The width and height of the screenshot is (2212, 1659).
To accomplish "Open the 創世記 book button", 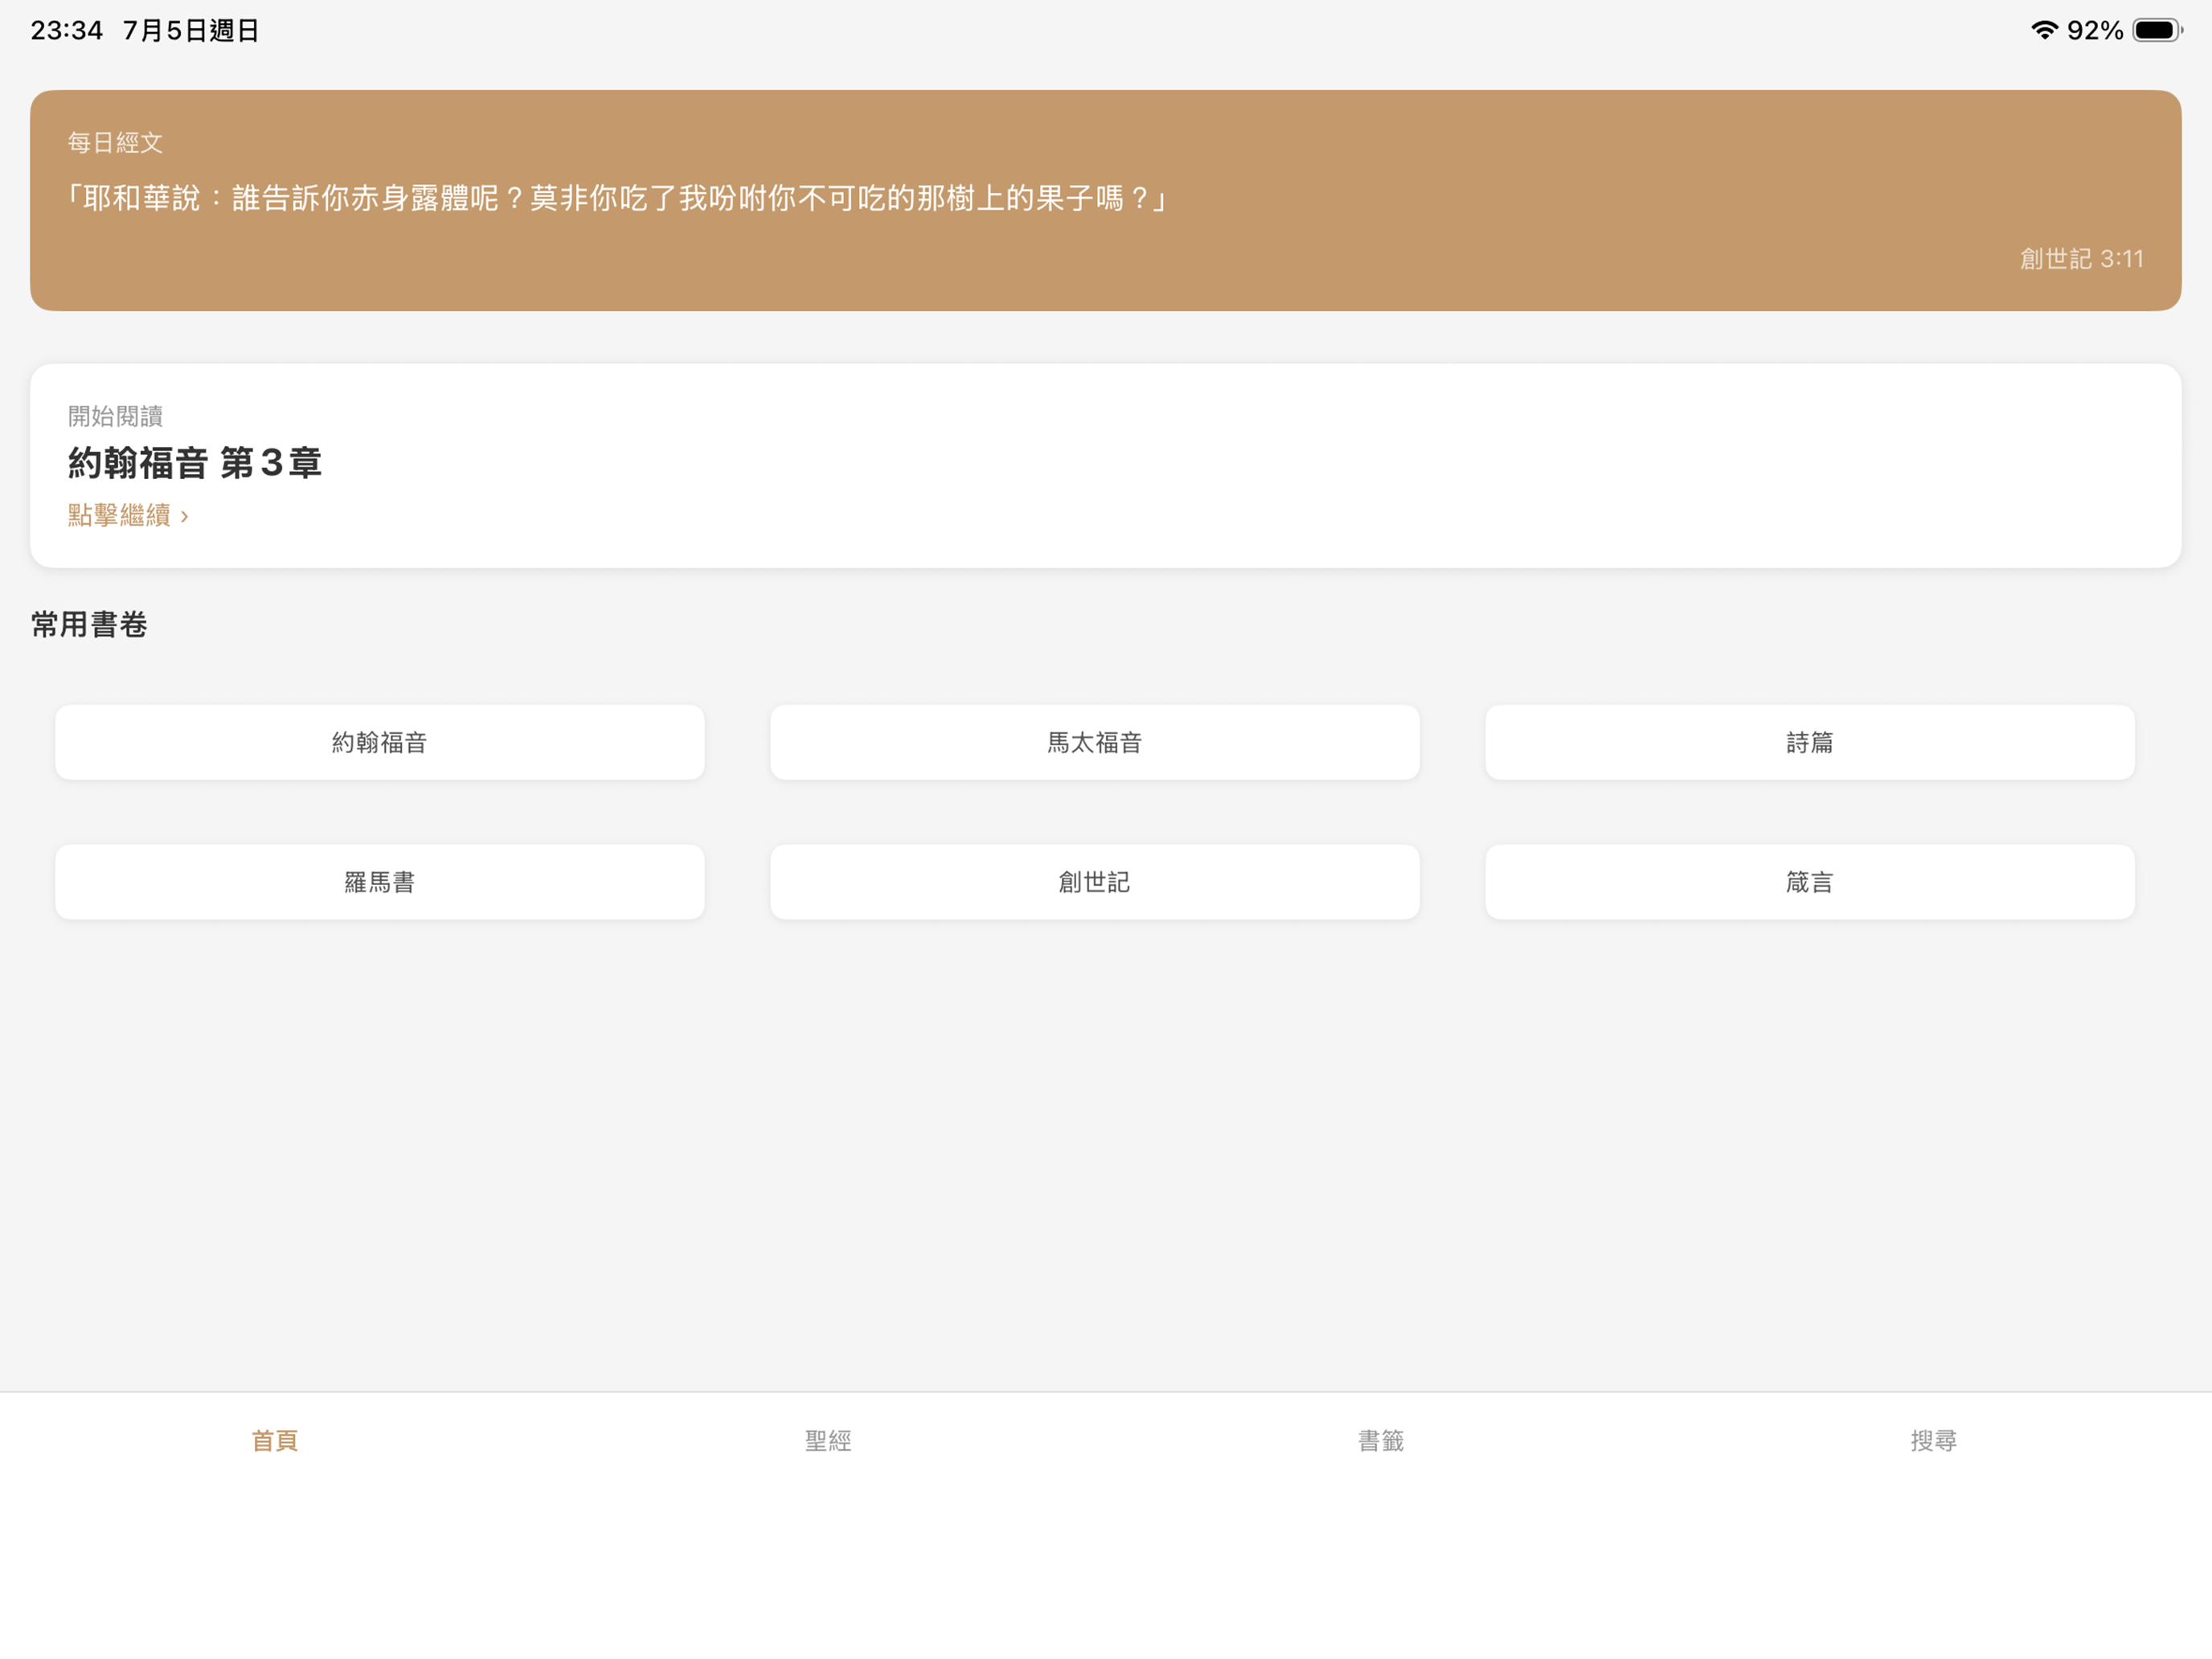I will pos(1095,882).
